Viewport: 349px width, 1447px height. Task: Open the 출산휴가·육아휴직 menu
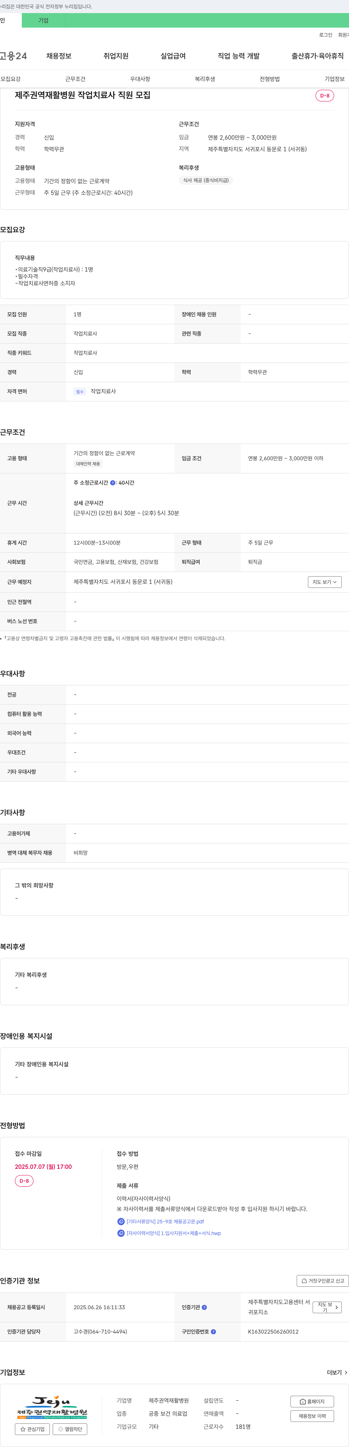[x=317, y=56]
